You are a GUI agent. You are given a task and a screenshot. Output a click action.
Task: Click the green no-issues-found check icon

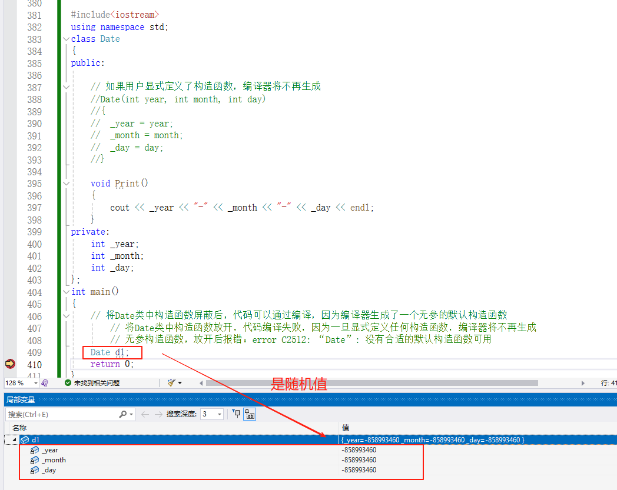coord(68,382)
